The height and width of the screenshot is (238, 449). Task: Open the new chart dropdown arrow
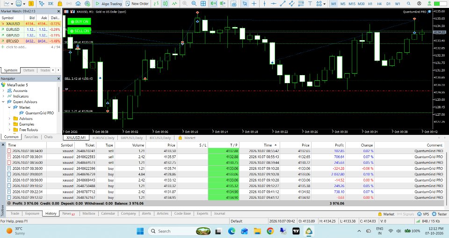(12, 4)
